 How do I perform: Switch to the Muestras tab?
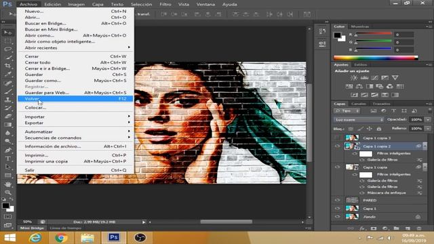(x=360, y=26)
